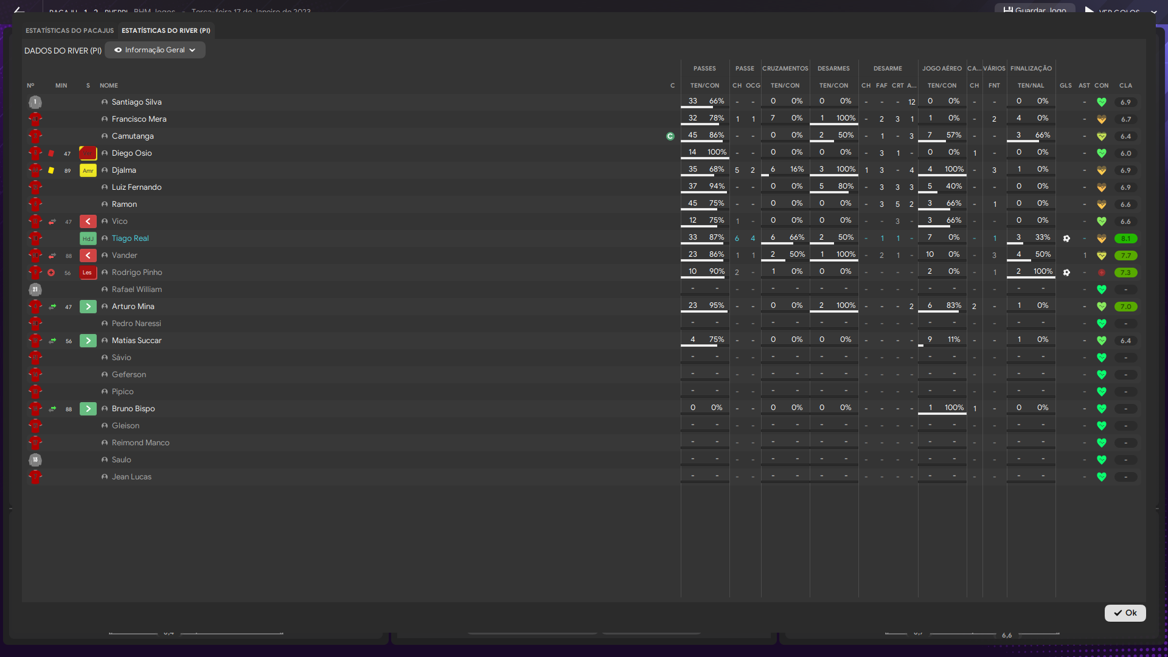
Task: Switch to Estatísticas do Pacajus tab
Action: (x=69, y=30)
